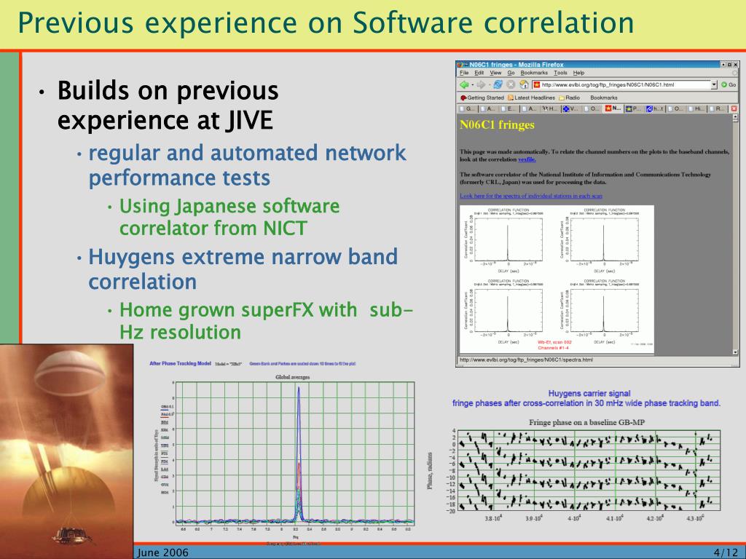Click the top-right correlation function plot
This screenshot has width=746, height=559.
(601, 240)
